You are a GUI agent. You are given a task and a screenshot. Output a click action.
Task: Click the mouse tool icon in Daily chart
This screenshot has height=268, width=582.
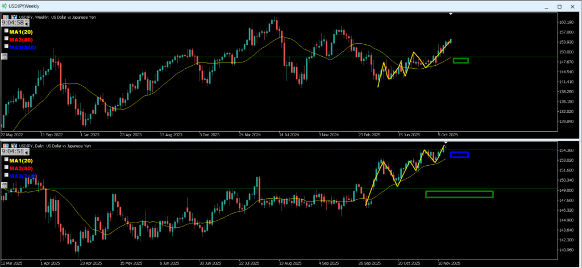pyautogui.click(x=5, y=185)
